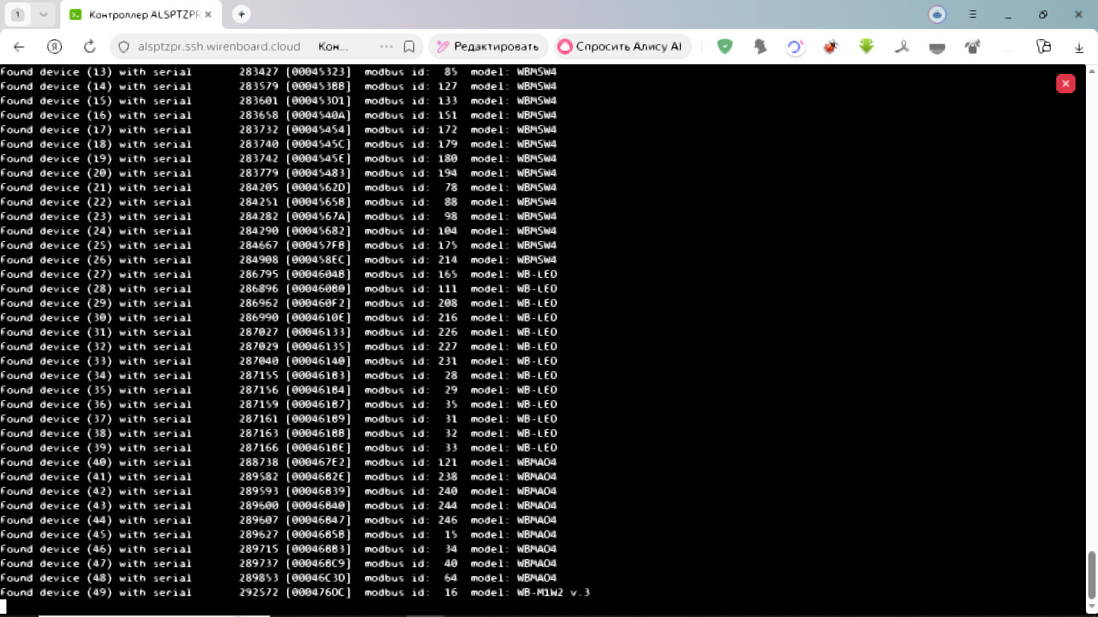1098x617 pixels.
Task: Click modbus id 216 for device 30
Action: click(448, 317)
